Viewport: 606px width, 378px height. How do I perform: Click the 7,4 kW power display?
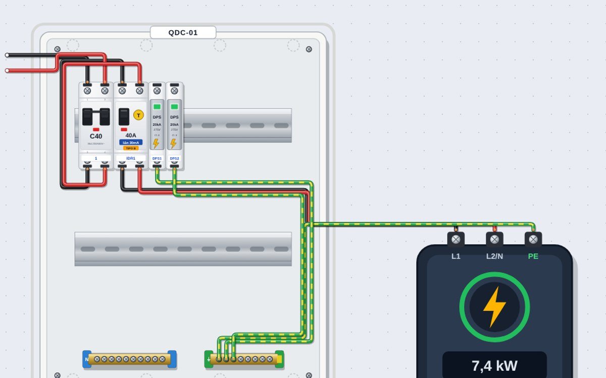click(x=494, y=365)
